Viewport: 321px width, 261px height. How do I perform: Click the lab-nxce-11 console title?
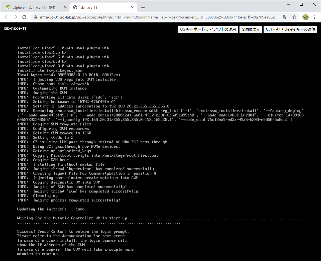tap(15, 28)
